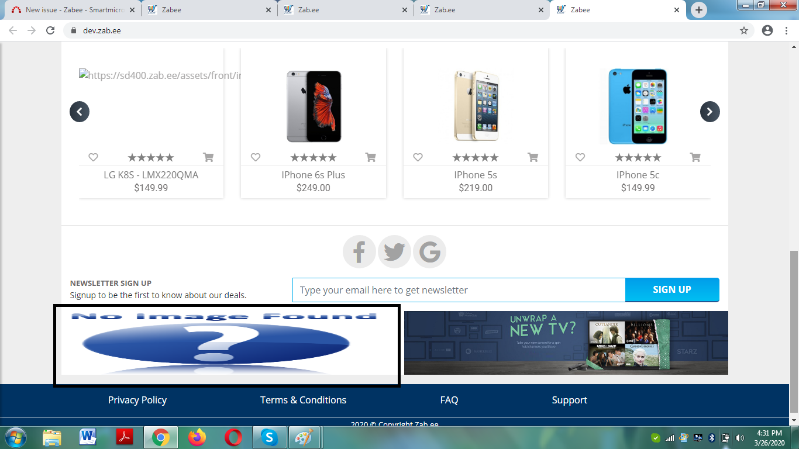The image size is (799, 449).
Task: Rate LG K8S with star rating
Action: [151, 157]
